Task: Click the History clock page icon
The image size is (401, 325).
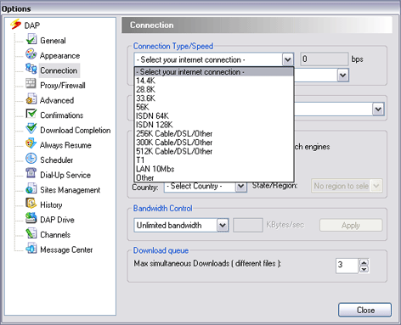Action: point(31,204)
